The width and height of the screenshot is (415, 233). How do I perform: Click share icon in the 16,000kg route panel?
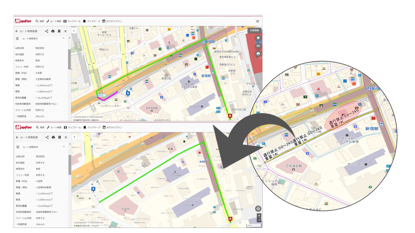[47, 31]
